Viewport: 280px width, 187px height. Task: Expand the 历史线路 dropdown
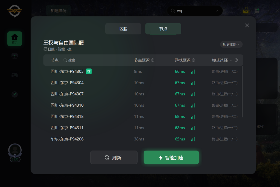(x=231, y=44)
